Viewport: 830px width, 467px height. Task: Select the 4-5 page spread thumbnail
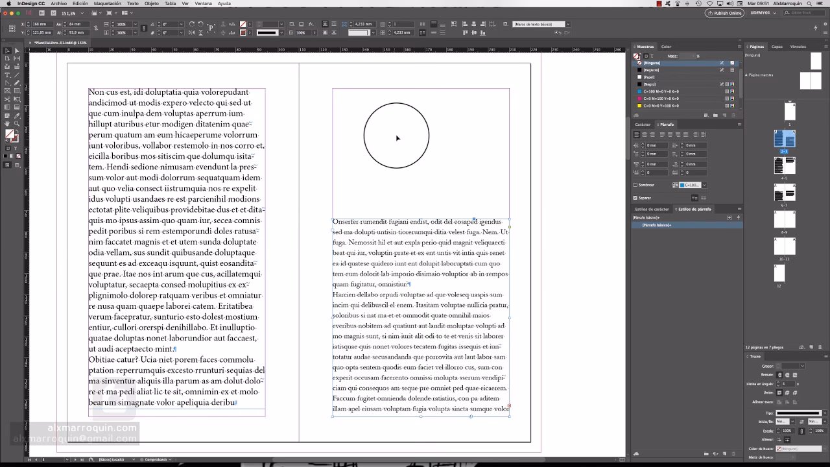tap(785, 165)
